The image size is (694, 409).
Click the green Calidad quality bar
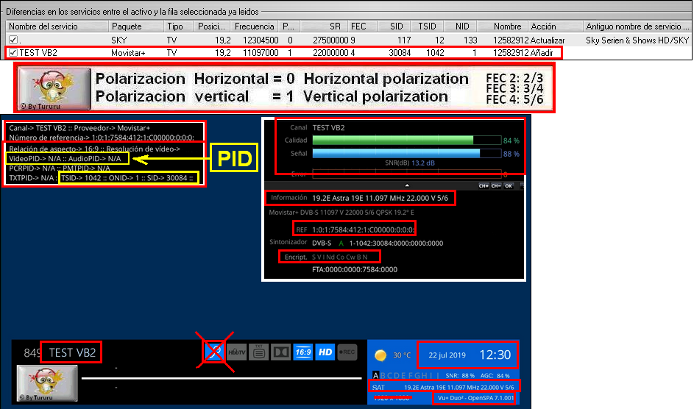[x=407, y=141]
